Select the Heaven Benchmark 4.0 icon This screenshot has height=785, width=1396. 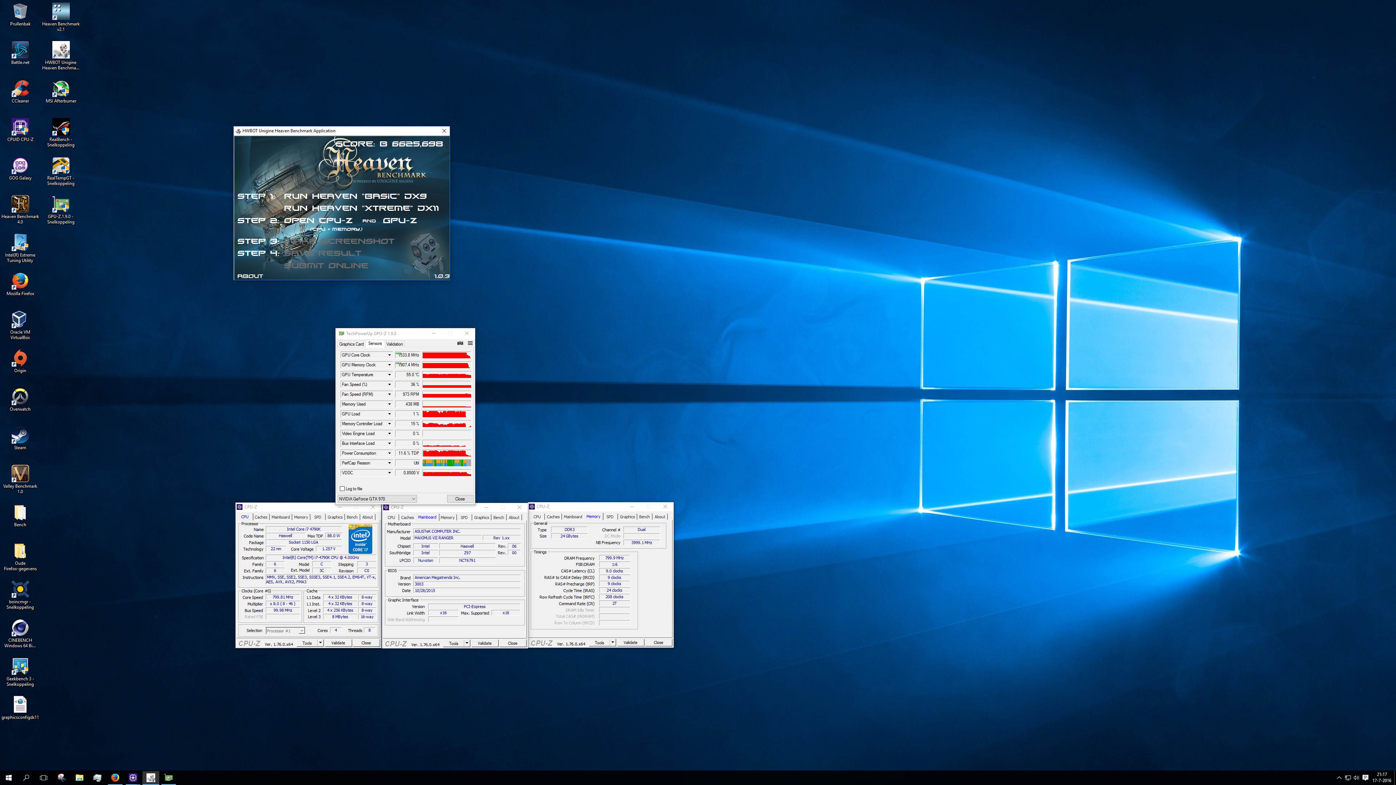pyautogui.click(x=20, y=210)
